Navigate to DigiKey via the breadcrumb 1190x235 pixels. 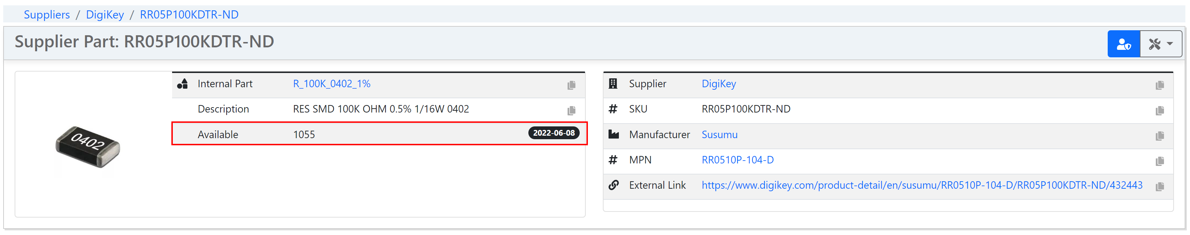point(105,14)
